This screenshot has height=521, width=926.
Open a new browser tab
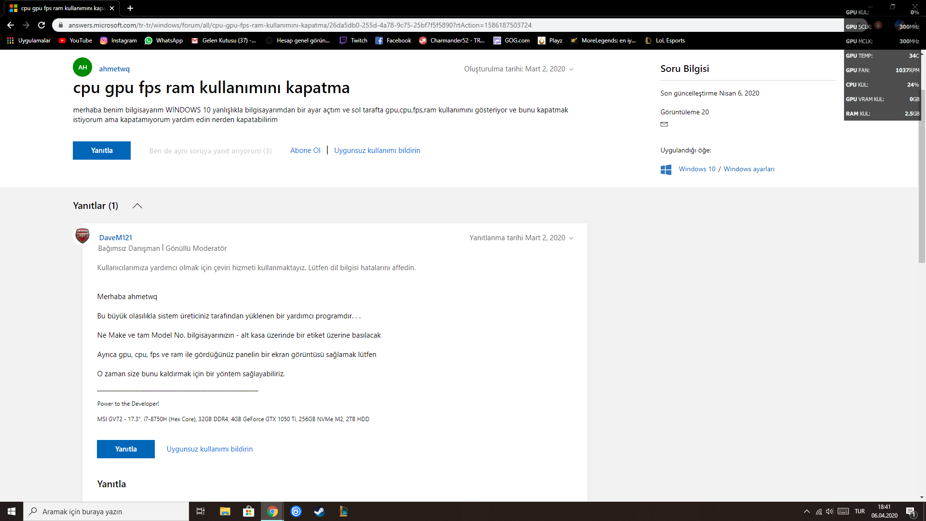click(x=130, y=8)
